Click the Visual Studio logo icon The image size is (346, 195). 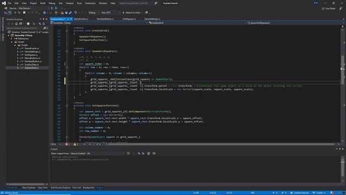coord(4,3)
